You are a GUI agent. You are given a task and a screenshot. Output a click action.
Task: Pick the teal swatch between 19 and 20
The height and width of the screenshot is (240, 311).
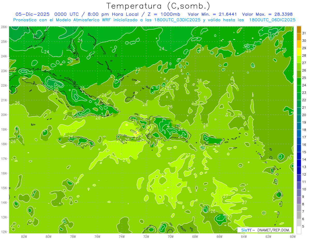(299, 119)
